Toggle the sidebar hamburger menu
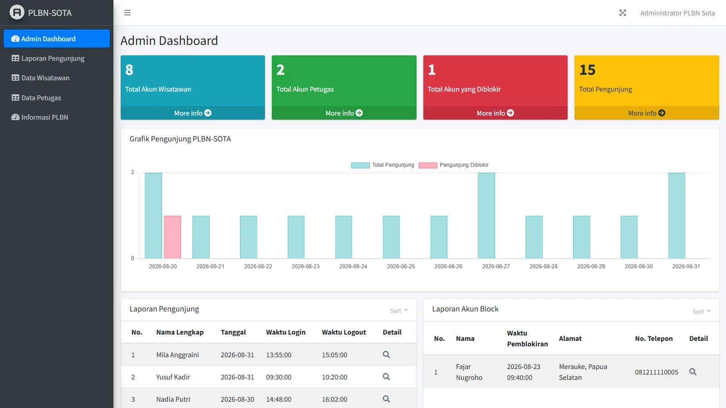 (128, 13)
